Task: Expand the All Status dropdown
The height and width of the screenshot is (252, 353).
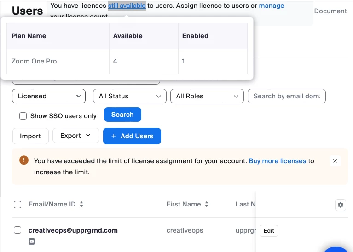Action: pyautogui.click(x=129, y=96)
